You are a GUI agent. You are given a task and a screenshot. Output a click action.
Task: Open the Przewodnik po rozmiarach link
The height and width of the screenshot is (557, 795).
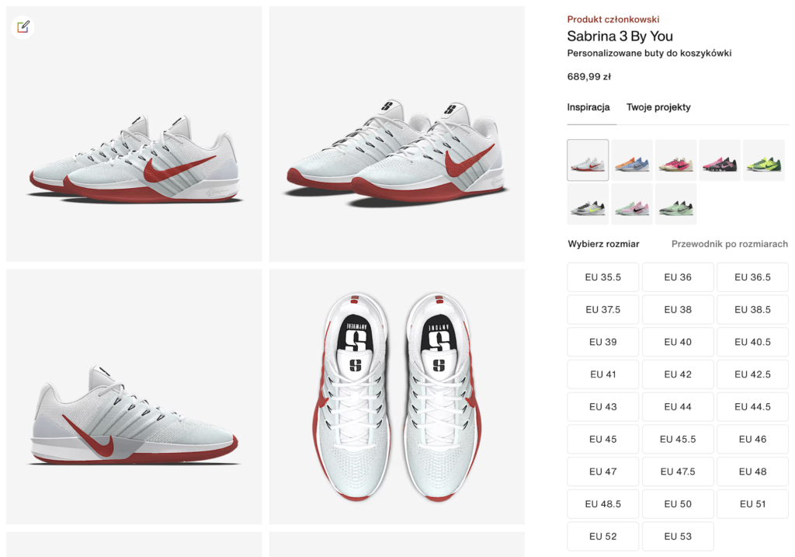730,244
